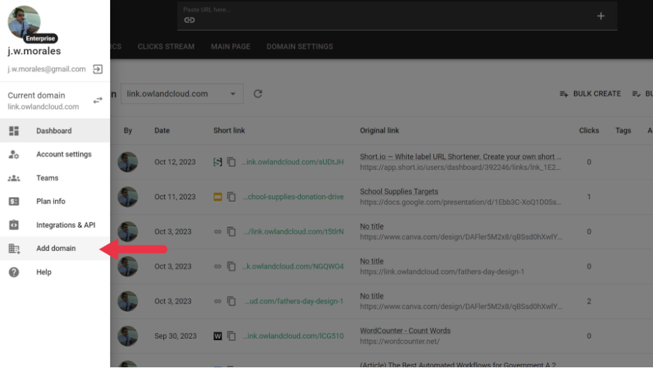
Task: Open the school-supplies-donation-drive short link
Action: [293, 197]
